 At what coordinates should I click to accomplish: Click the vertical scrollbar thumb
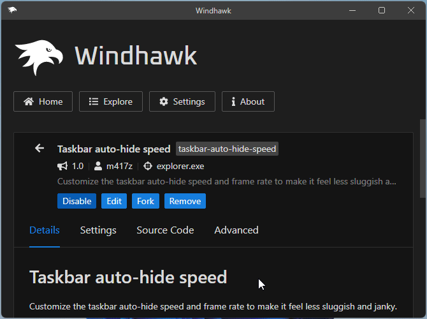point(423,158)
